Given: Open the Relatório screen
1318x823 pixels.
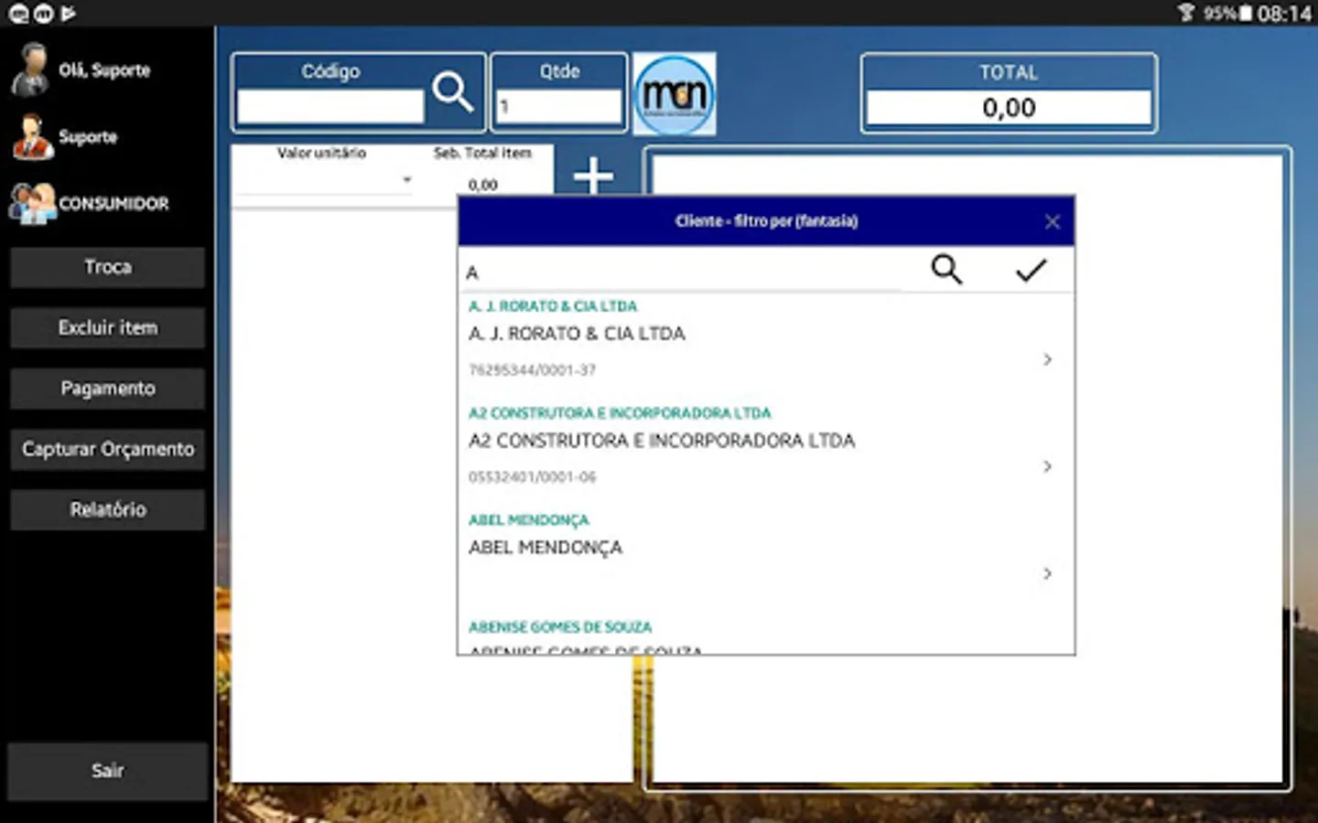Looking at the screenshot, I should coord(107,509).
